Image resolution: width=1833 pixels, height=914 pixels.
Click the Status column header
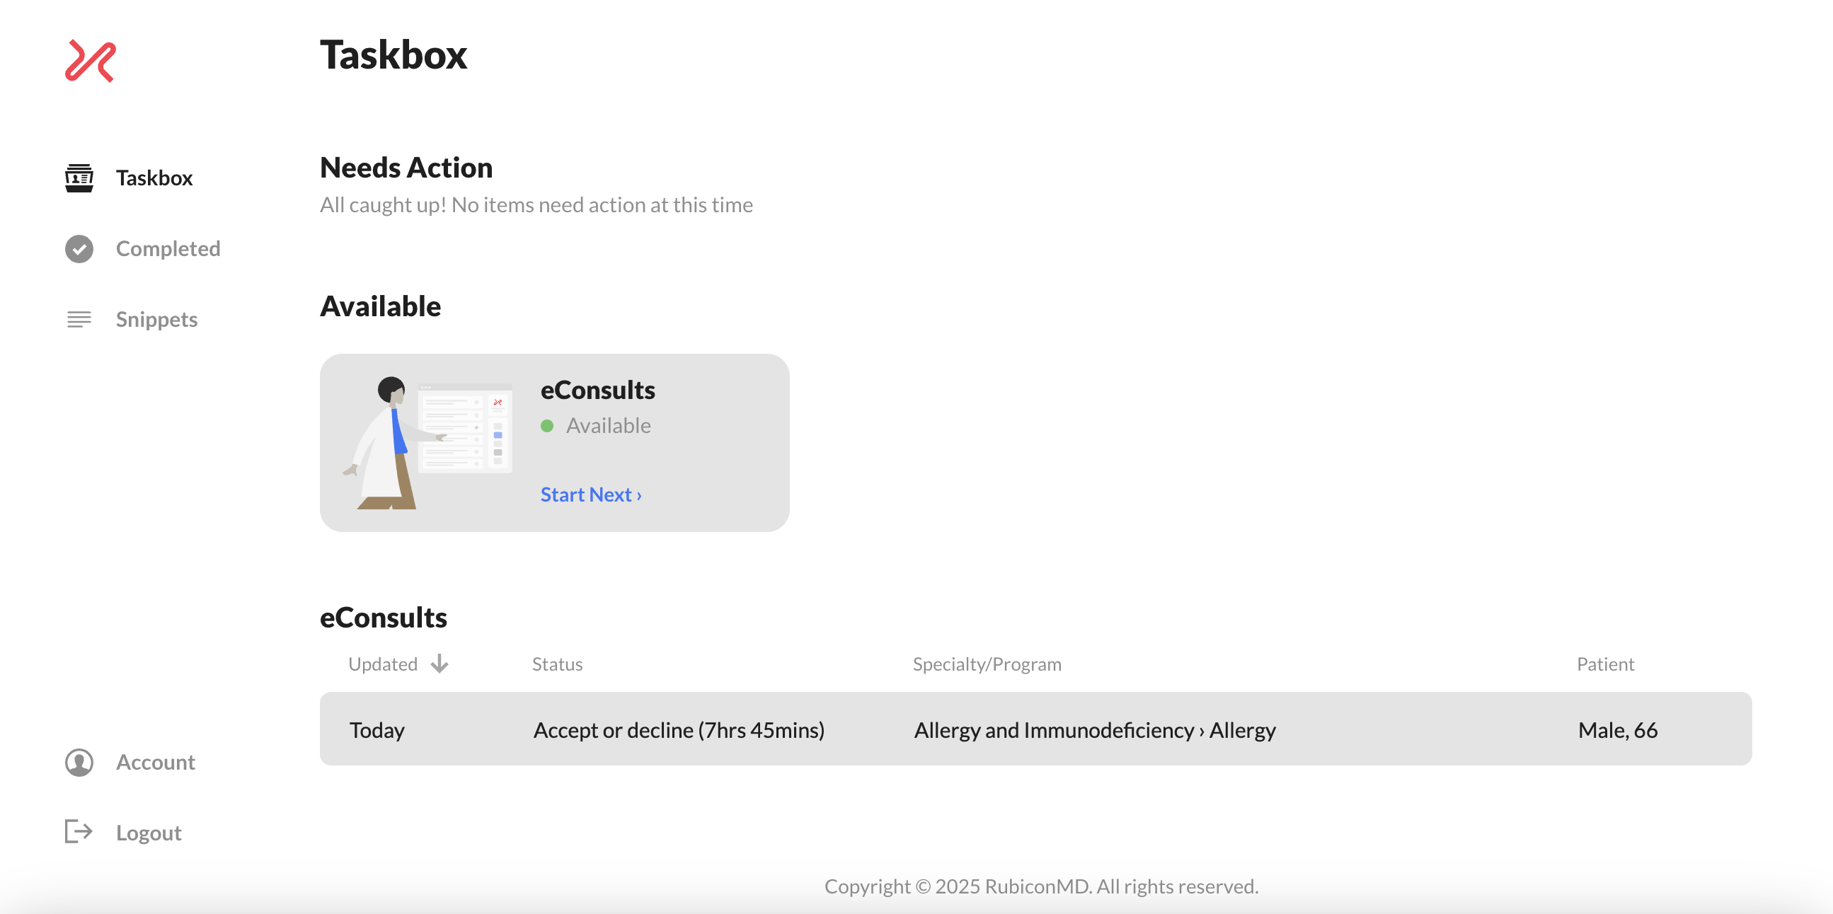557,664
